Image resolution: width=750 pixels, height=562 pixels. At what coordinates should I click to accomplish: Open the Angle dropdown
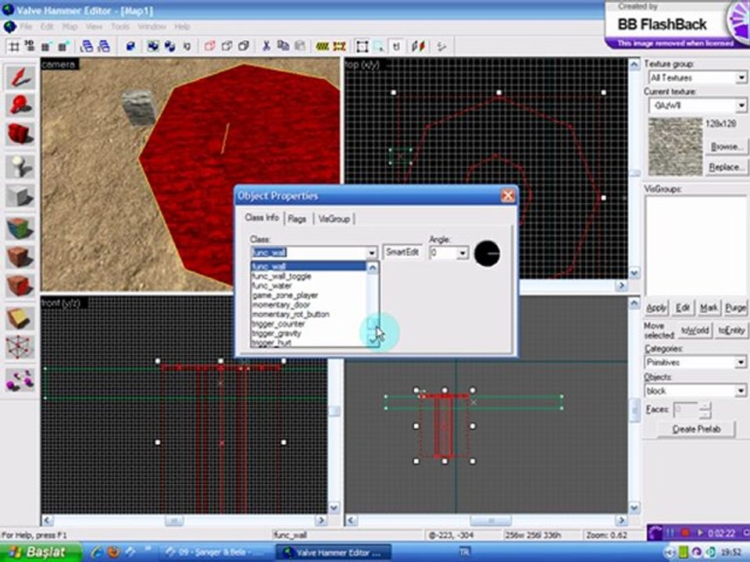[462, 252]
